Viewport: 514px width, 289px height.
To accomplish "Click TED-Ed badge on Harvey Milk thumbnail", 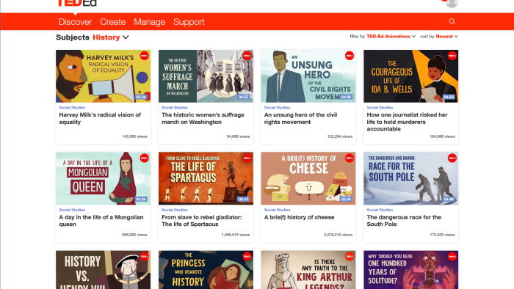I will pyautogui.click(x=144, y=56).
